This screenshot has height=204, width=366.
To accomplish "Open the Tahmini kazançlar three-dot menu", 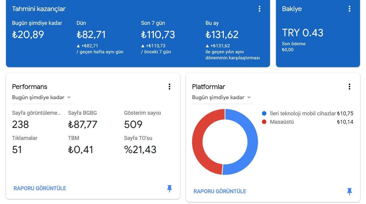I will tap(259, 9).
